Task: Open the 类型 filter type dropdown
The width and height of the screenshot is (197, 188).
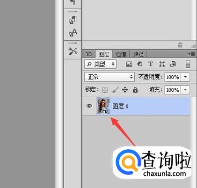Action: click(100, 64)
